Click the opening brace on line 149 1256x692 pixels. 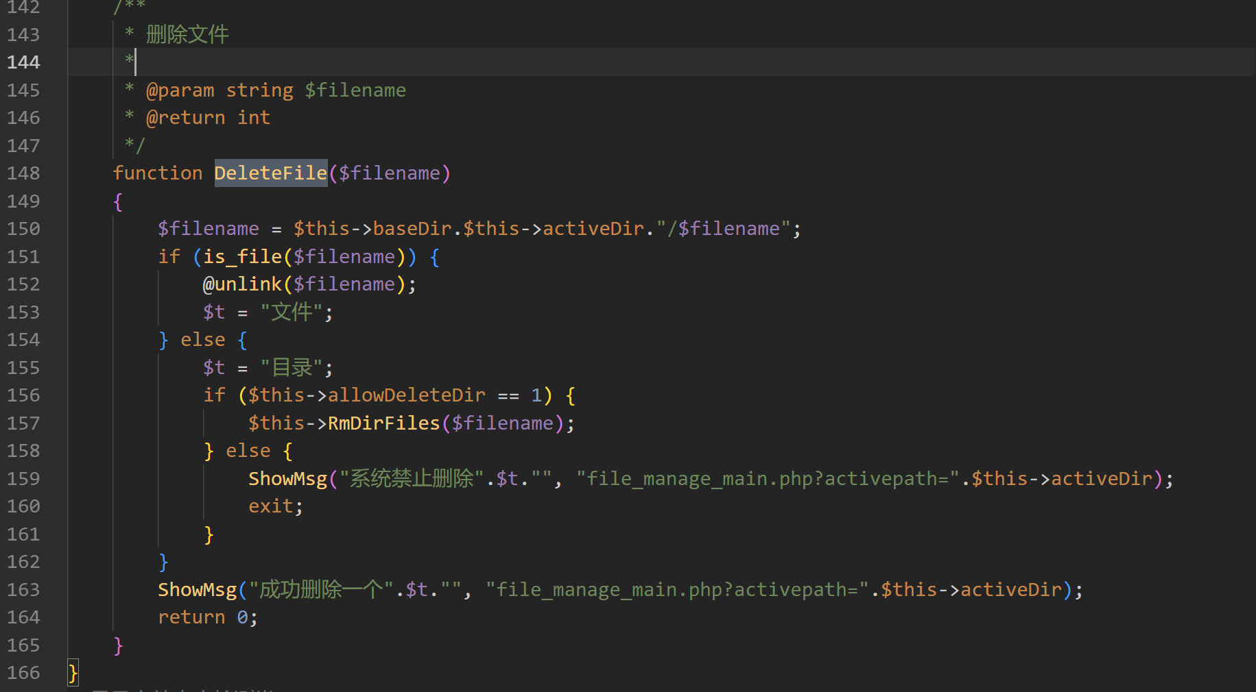[118, 201]
